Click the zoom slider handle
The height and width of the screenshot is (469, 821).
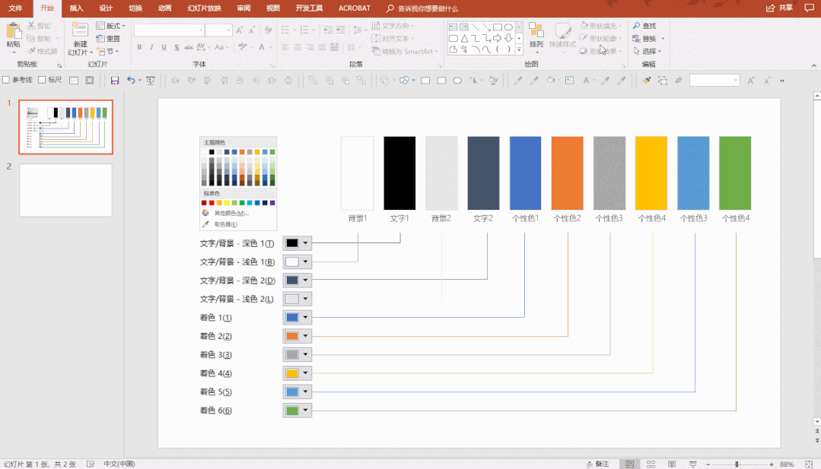pos(737,464)
